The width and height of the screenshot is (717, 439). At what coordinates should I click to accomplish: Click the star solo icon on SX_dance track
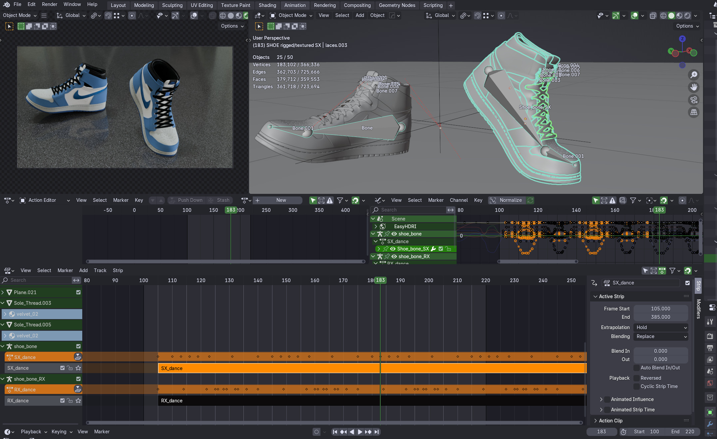78,368
